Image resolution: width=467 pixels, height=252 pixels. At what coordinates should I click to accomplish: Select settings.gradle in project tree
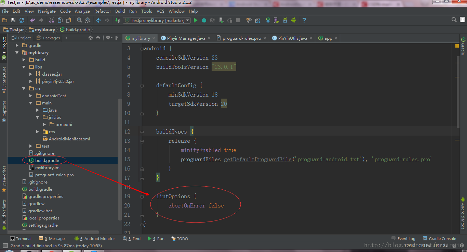[x=40, y=225]
